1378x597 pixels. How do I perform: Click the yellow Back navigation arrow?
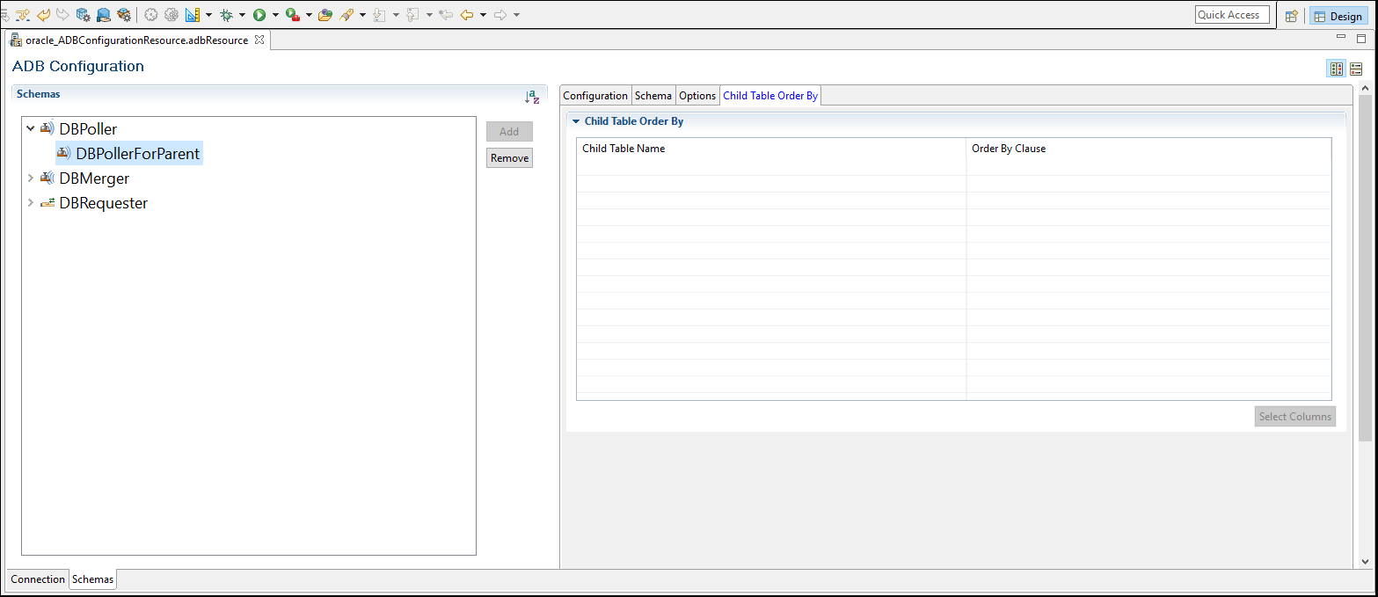pyautogui.click(x=467, y=15)
